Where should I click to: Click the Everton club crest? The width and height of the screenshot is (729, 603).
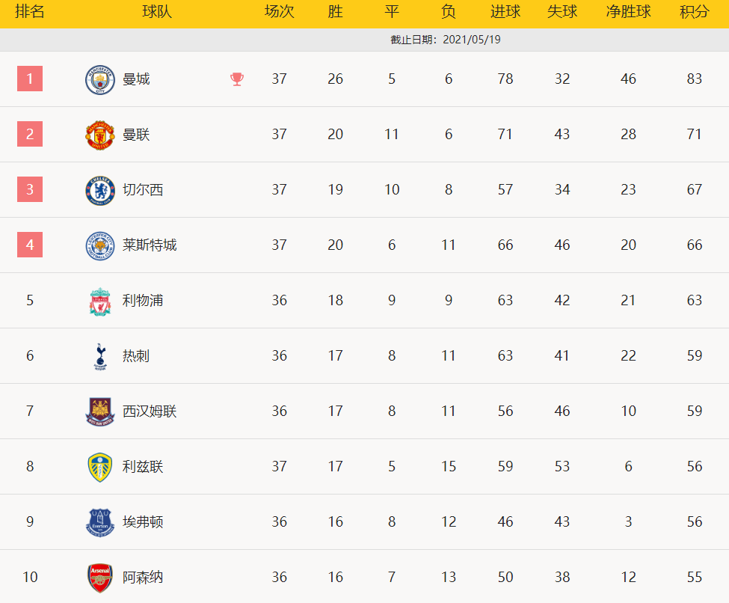pyautogui.click(x=100, y=523)
